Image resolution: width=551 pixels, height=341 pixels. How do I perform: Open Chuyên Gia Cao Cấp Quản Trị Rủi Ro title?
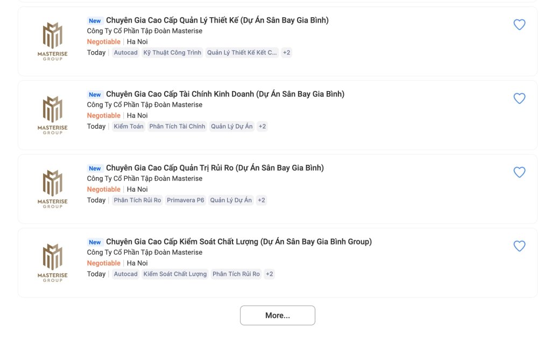pyautogui.click(x=215, y=168)
